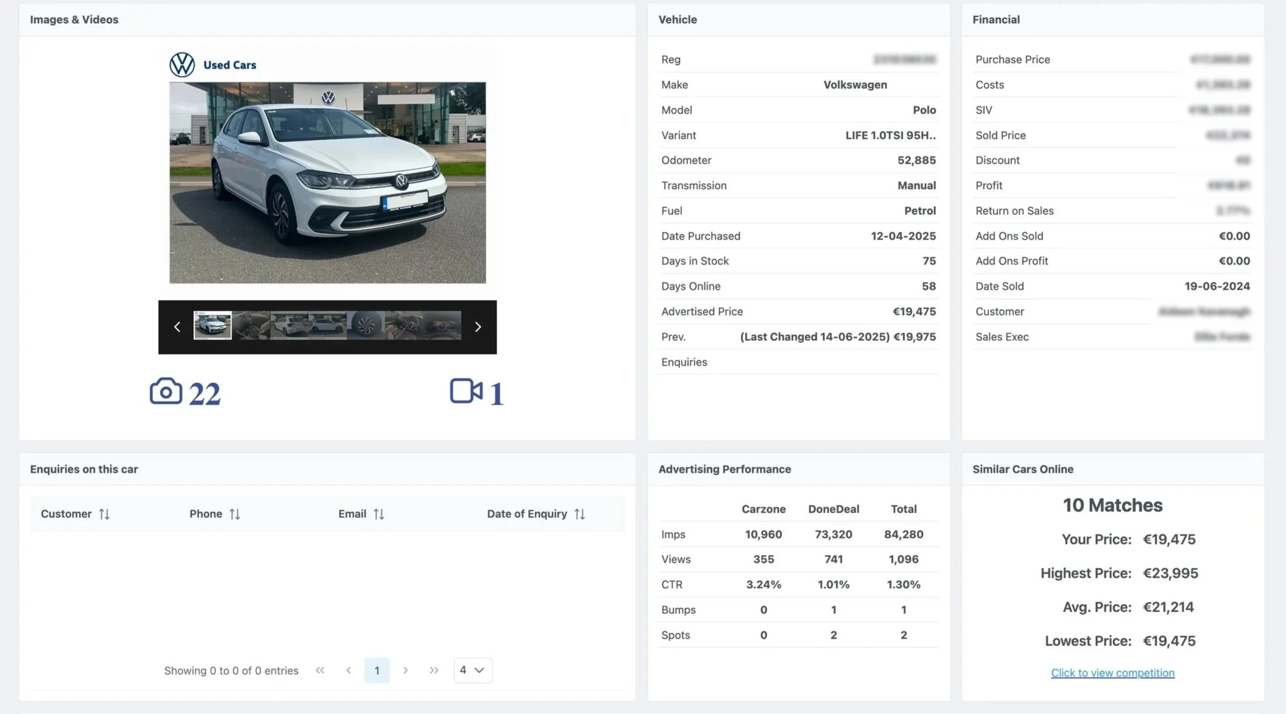Sort enquiries by Phone column
The image size is (1286, 714).
(x=235, y=514)
